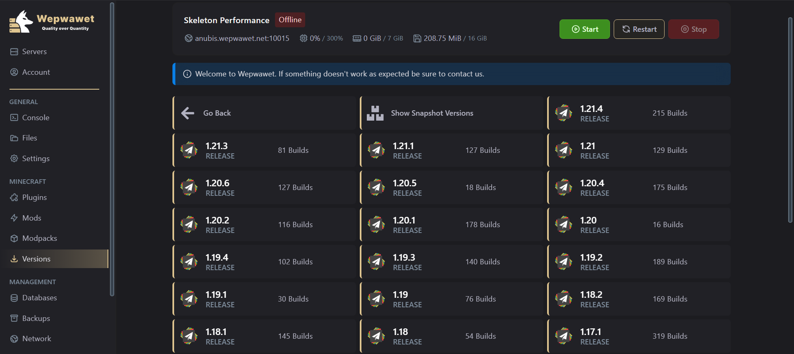Show Snapshot Versions

tap(452, 113)
